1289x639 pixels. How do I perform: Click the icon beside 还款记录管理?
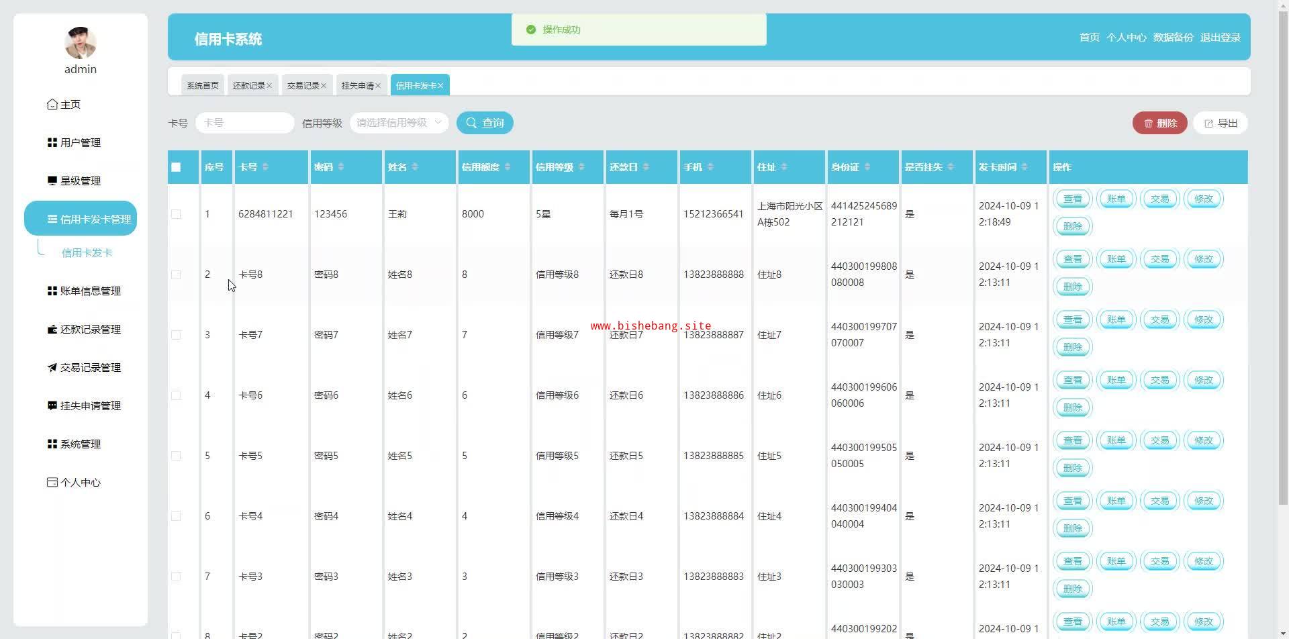(52, 329)
